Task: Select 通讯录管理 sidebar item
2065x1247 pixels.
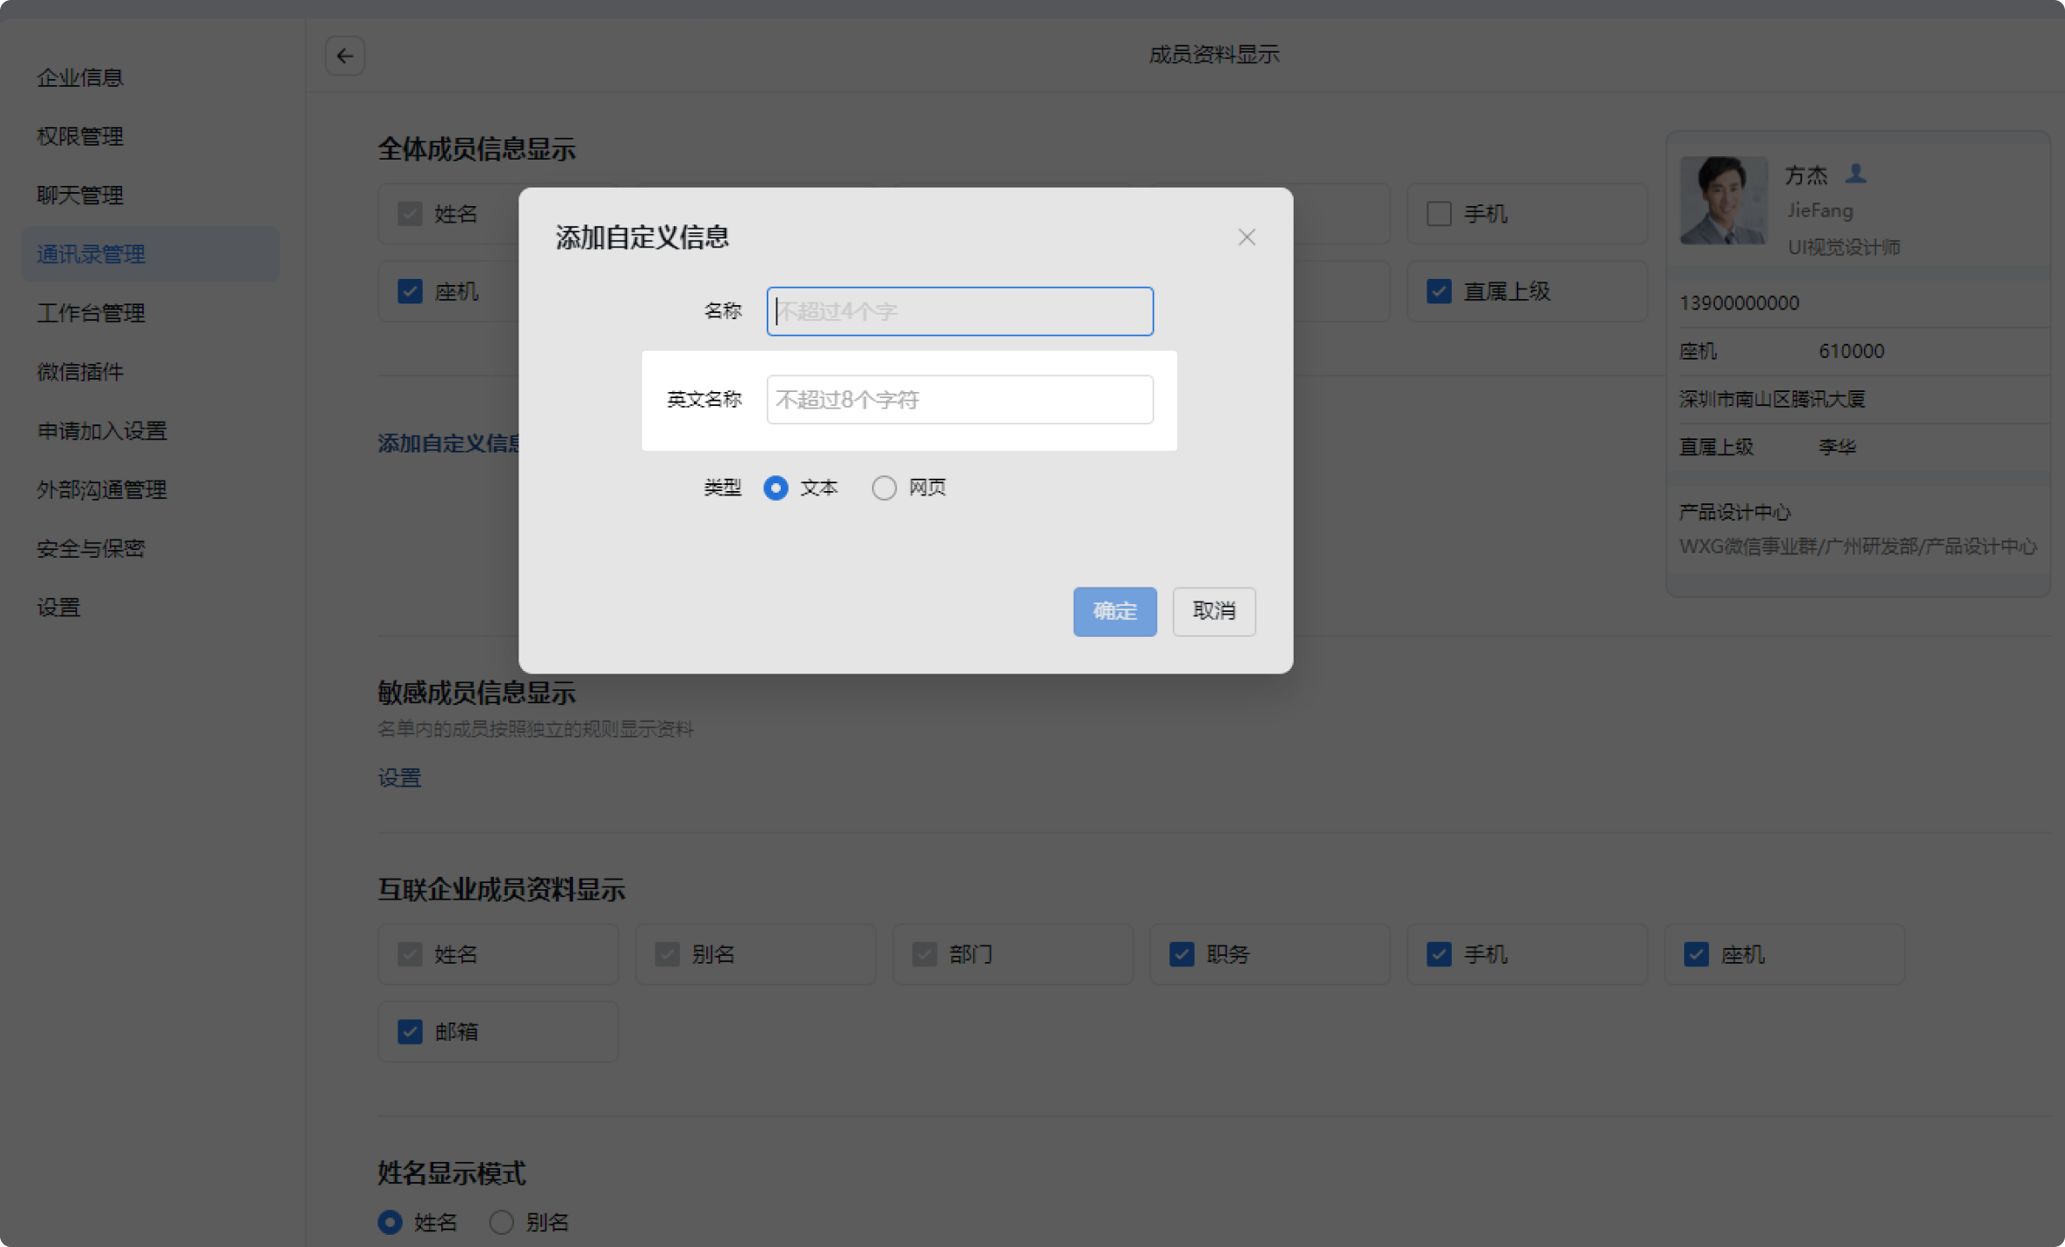Action: (150, 254)
